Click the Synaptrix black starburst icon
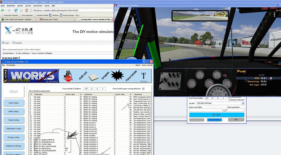Screen dimensions: 281x155 [x=118, y=75]
